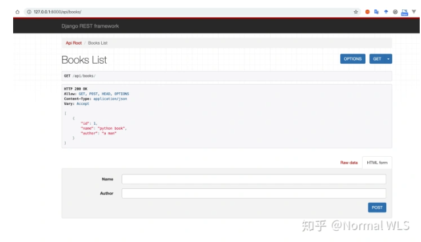Click the blue diamond-shaped extension icon

click(386, 12)
